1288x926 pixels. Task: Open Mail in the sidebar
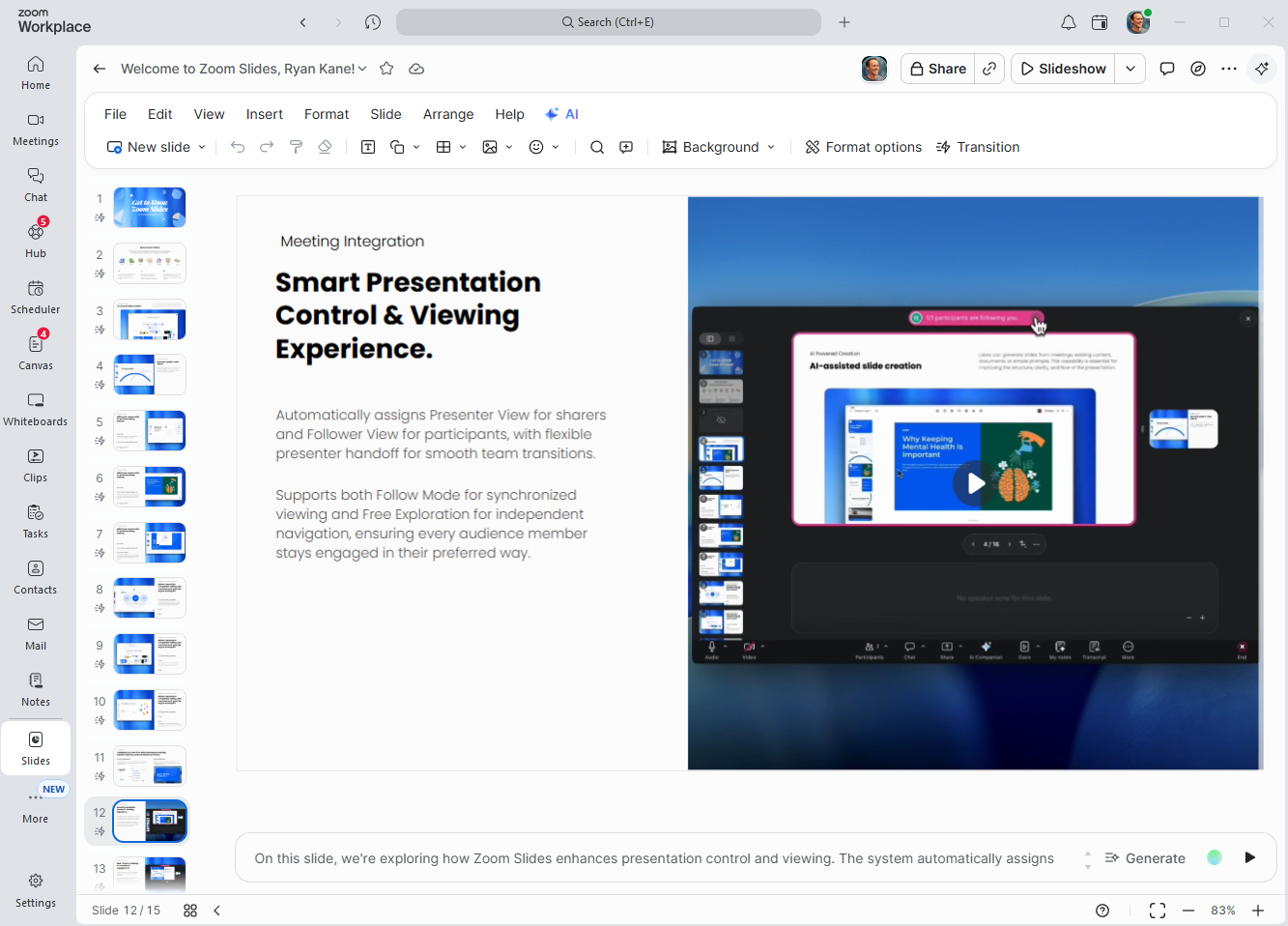pyautogui.click(x=36, y=633)
